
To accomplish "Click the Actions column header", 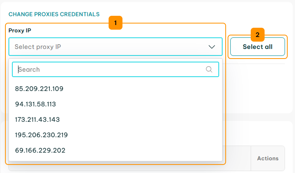I will click(x=268, y=158).
